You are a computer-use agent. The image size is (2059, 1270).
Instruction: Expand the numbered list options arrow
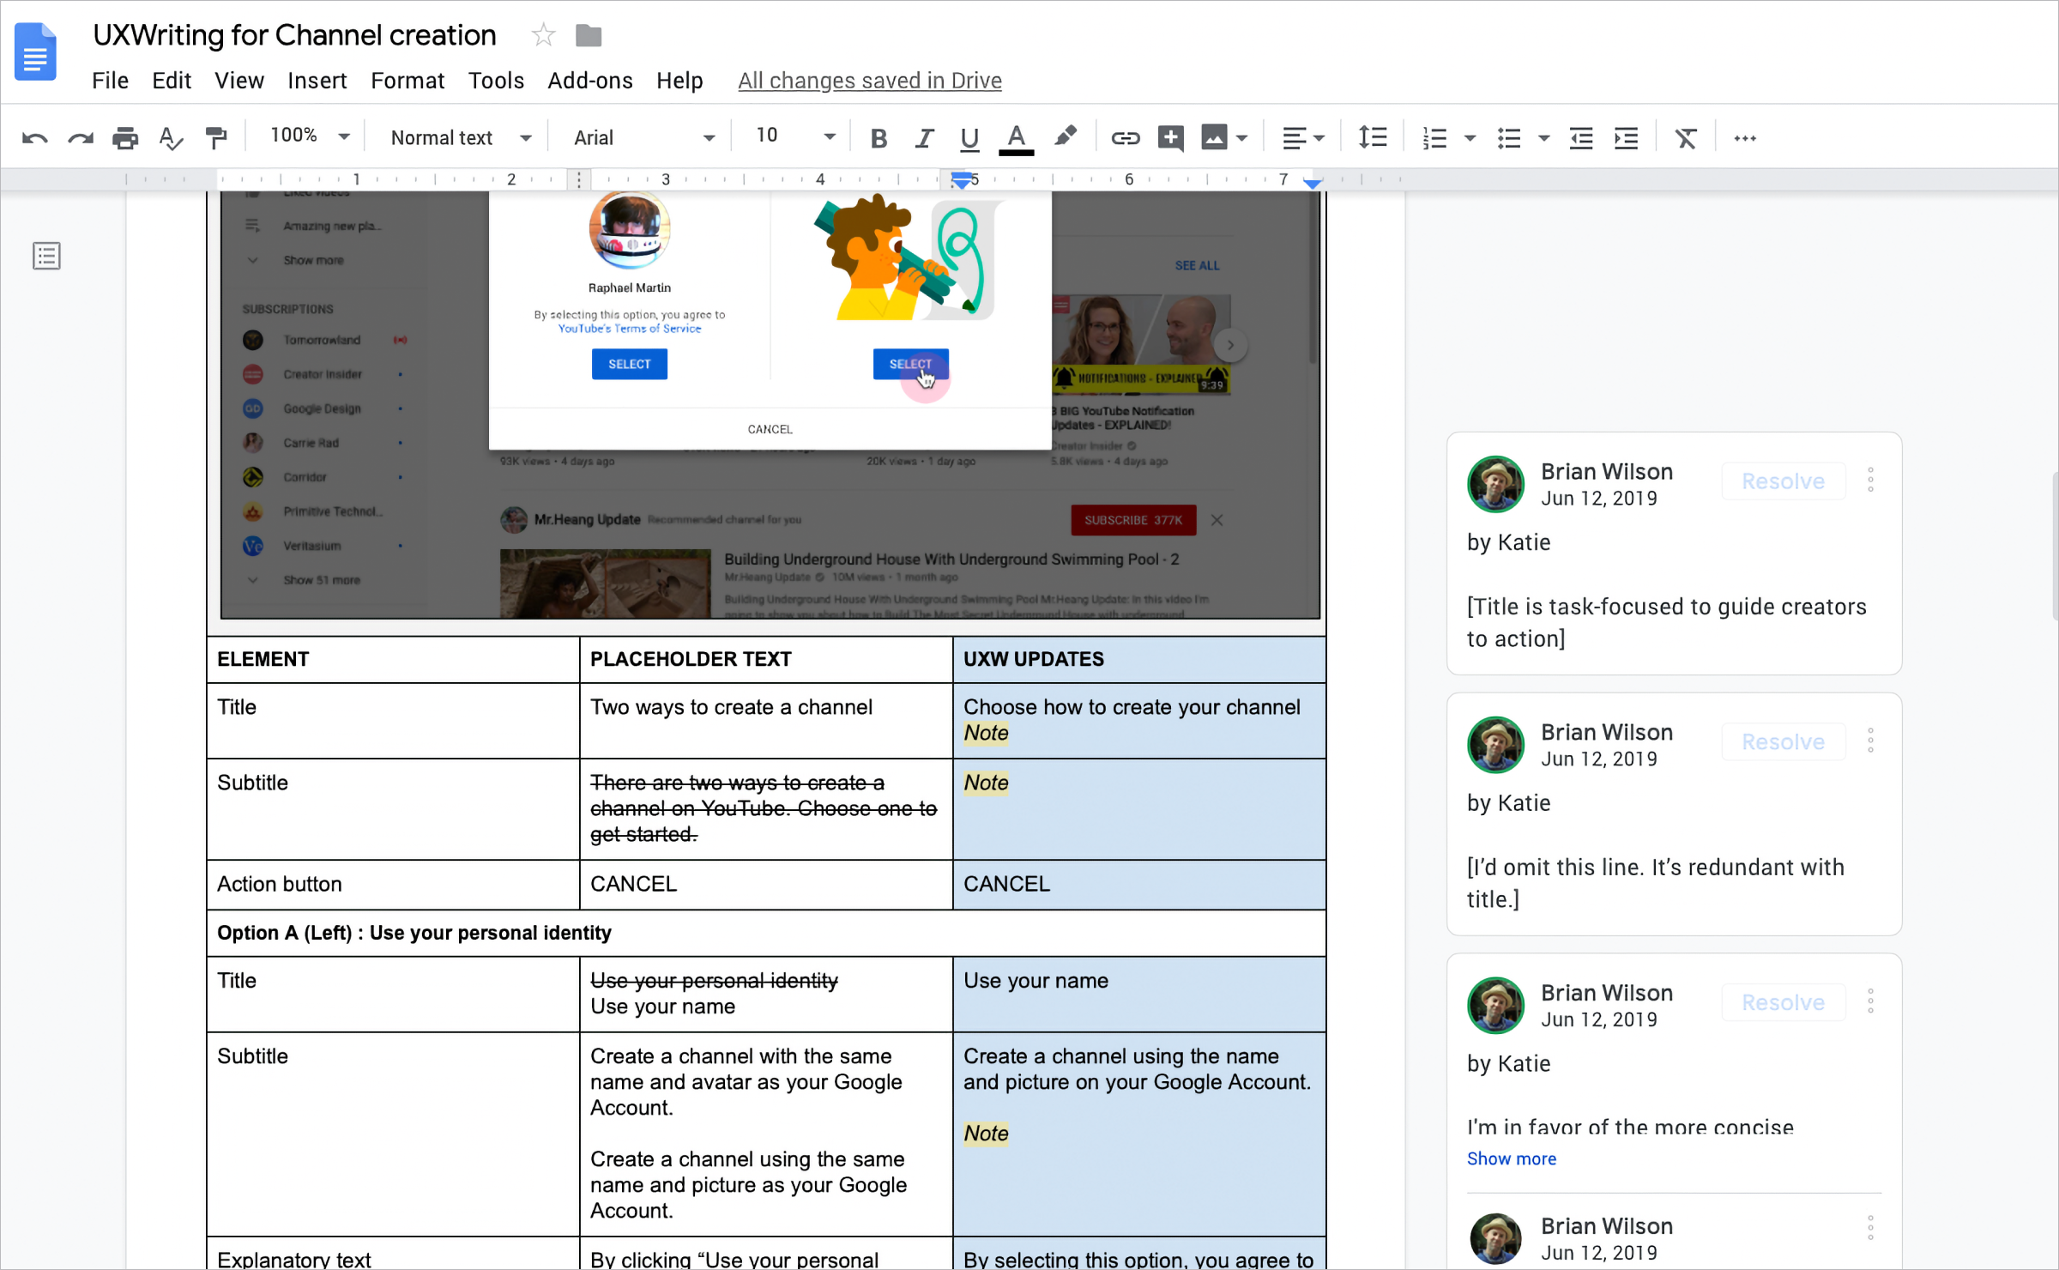[1470, 138]
